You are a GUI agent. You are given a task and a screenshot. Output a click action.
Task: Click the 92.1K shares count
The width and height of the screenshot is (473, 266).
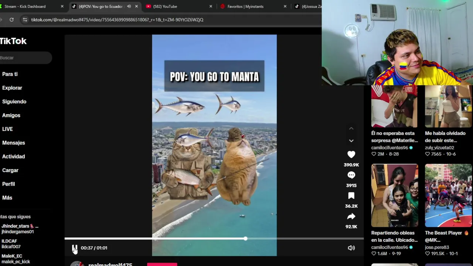click(351, 227)
